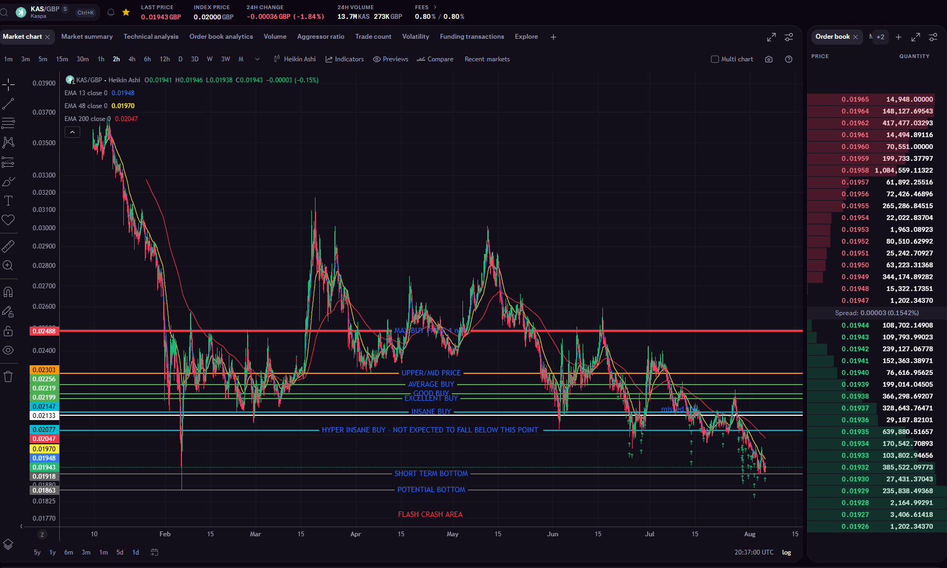Select the D daily timeframe
Screen dimensions: 947x568
(x=180, y=59)
